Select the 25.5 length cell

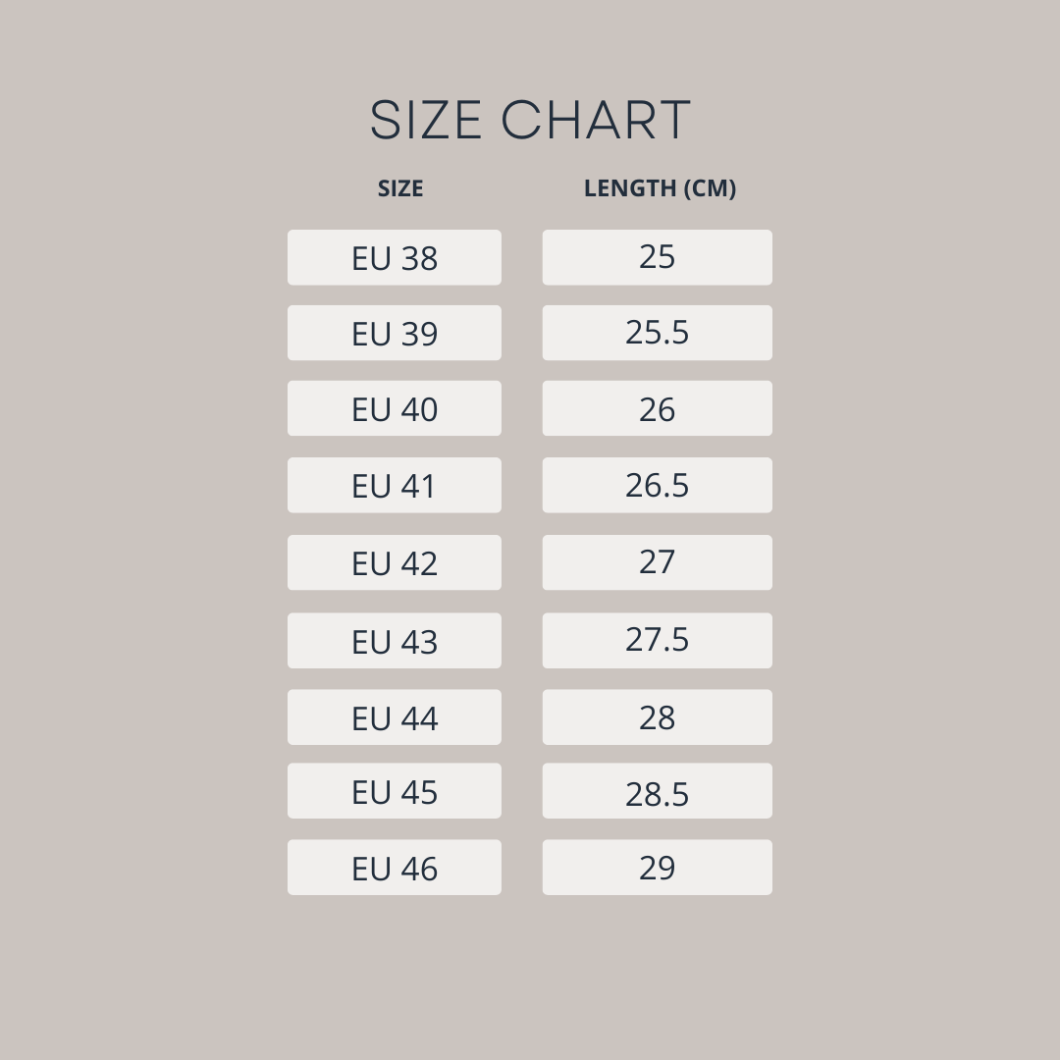tap(657, 333)
